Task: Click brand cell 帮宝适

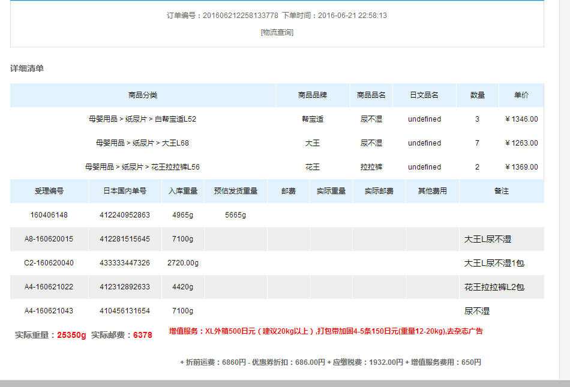Action: click(313, 119)
